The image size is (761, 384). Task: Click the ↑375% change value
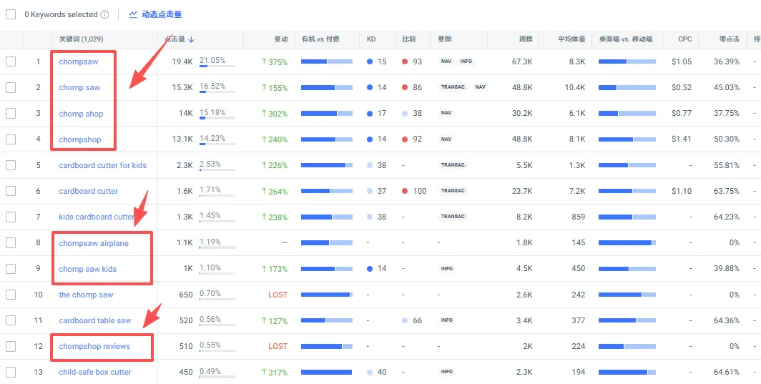coord(274,61)
